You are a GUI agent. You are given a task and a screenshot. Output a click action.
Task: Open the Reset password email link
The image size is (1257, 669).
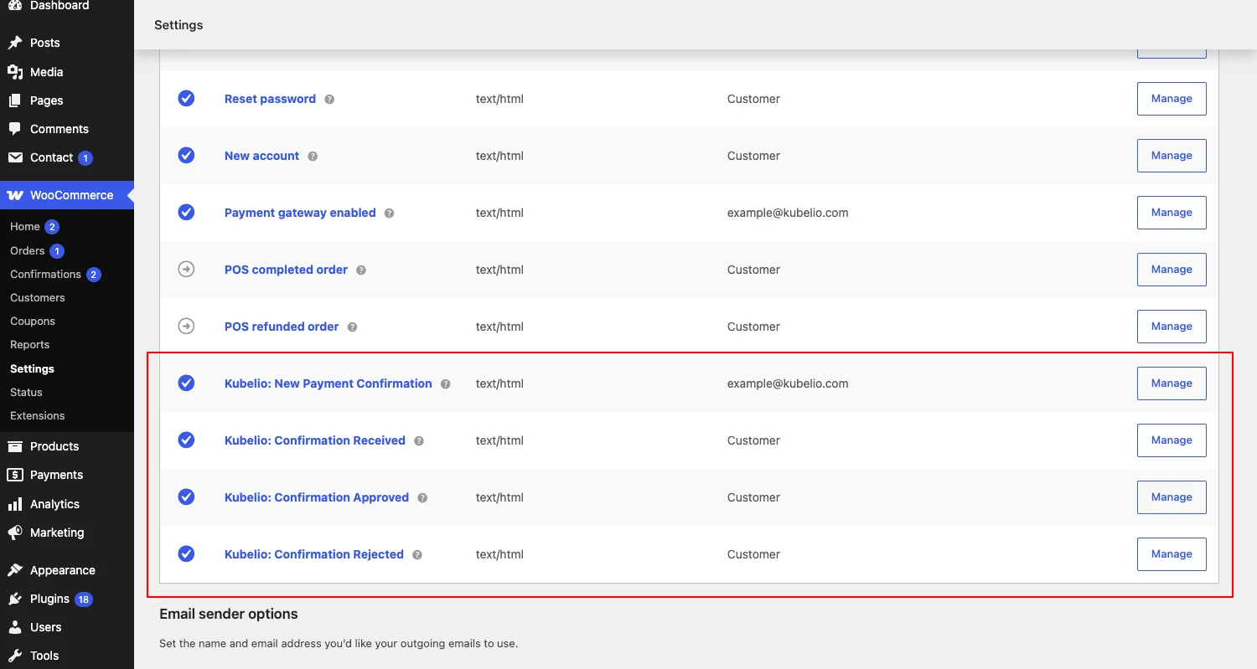(x=270, y=99)
